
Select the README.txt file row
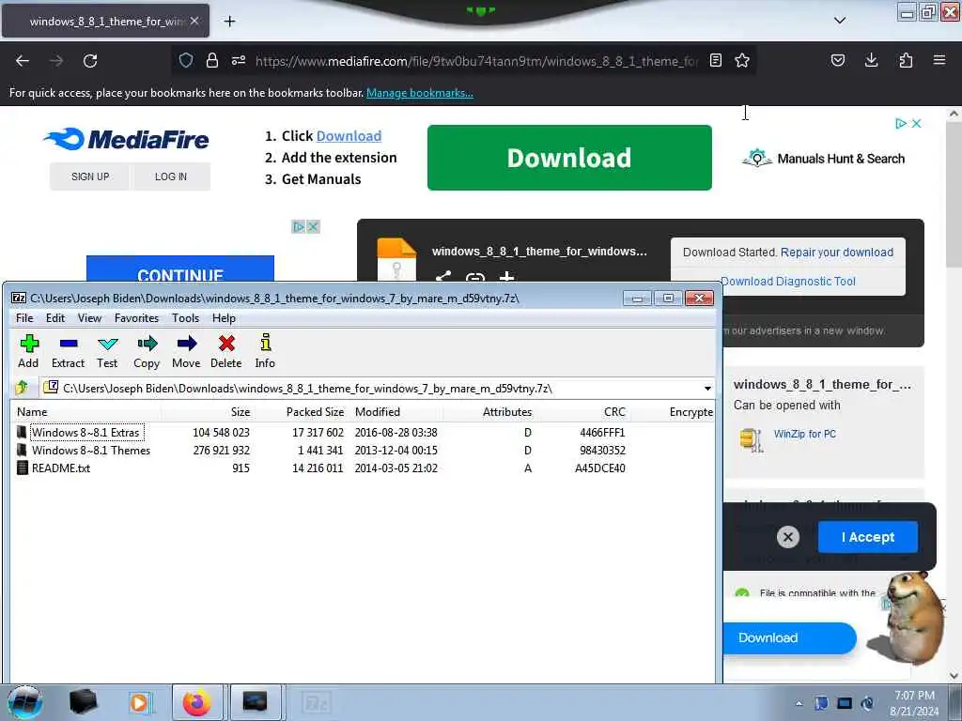click(362, 468)
